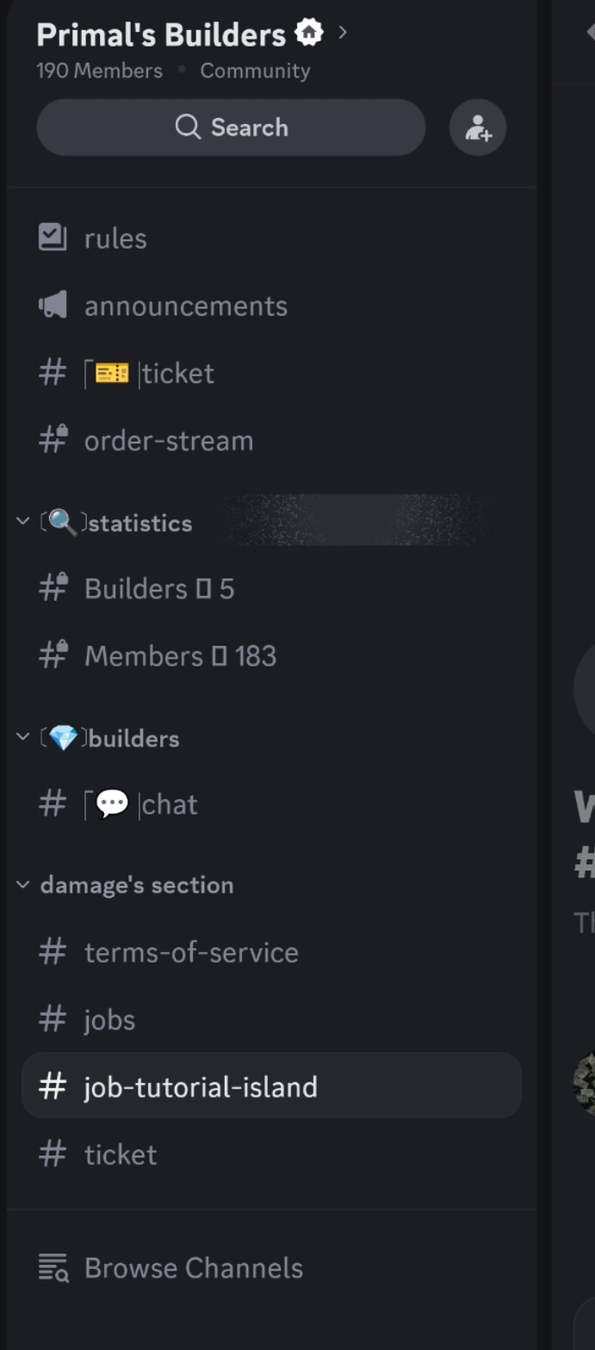This screenshot has width=595, height=1350.
Task: Open the job-tutorial-island channel
Action: (x=271, y=1086)
